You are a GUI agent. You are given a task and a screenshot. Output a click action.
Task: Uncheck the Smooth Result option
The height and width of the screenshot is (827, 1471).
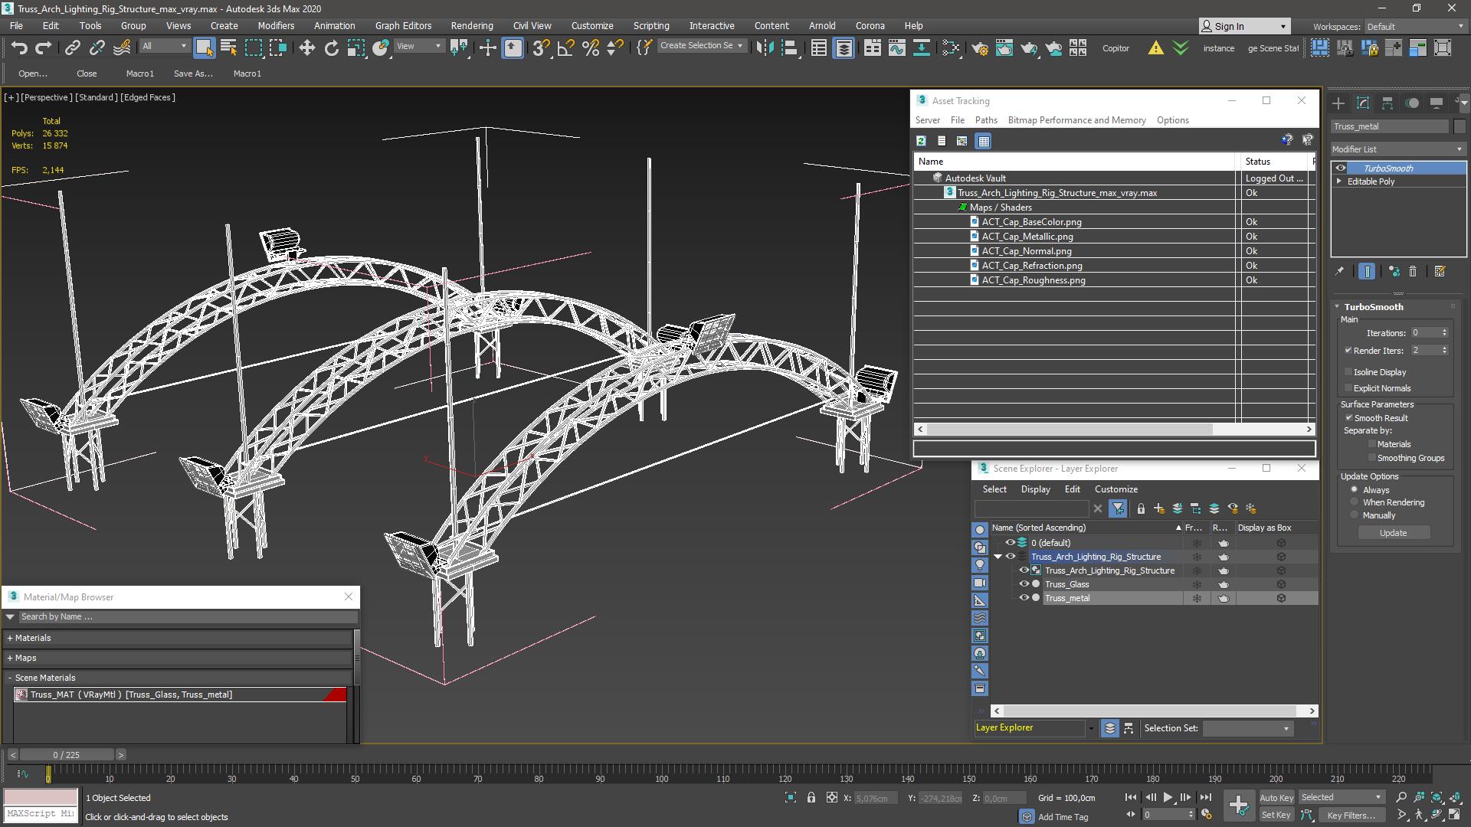click(1348, 418)
